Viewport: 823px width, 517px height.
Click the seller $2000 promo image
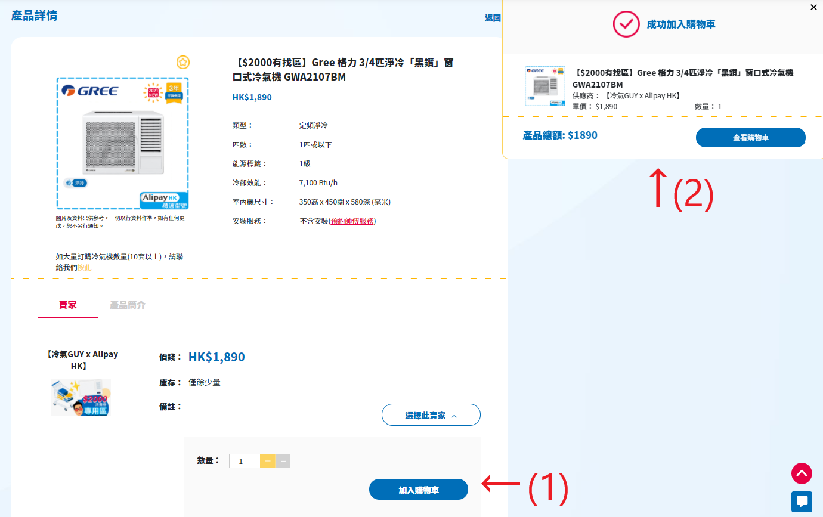click(x=81, y=397)
